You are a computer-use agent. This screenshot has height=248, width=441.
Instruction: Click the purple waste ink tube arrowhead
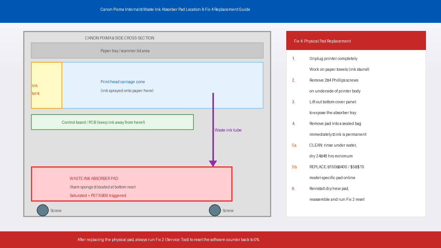(213, 164)
